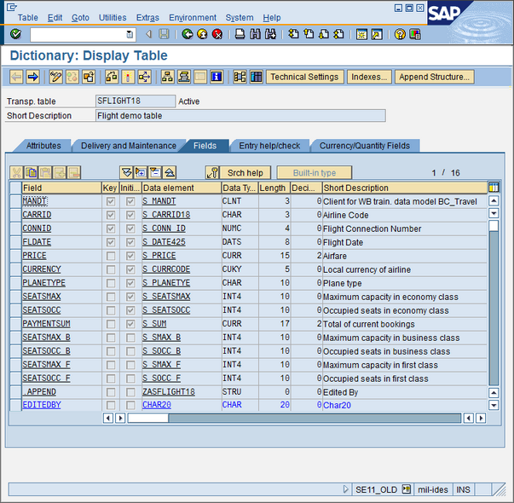The image size is (514, 503).
Task: Click the Print icon
Action: point(240,34)
